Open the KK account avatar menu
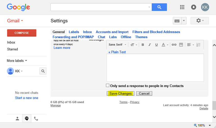The height and width of the screenshot is (128, 216). pyautogui.click(x=205, y=7)
